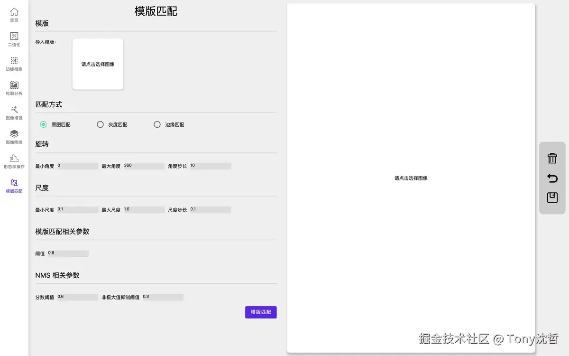Select the 轮廓分析 contour analysis tool
Screen dimensions: 569x356
[x=14, y=87]
